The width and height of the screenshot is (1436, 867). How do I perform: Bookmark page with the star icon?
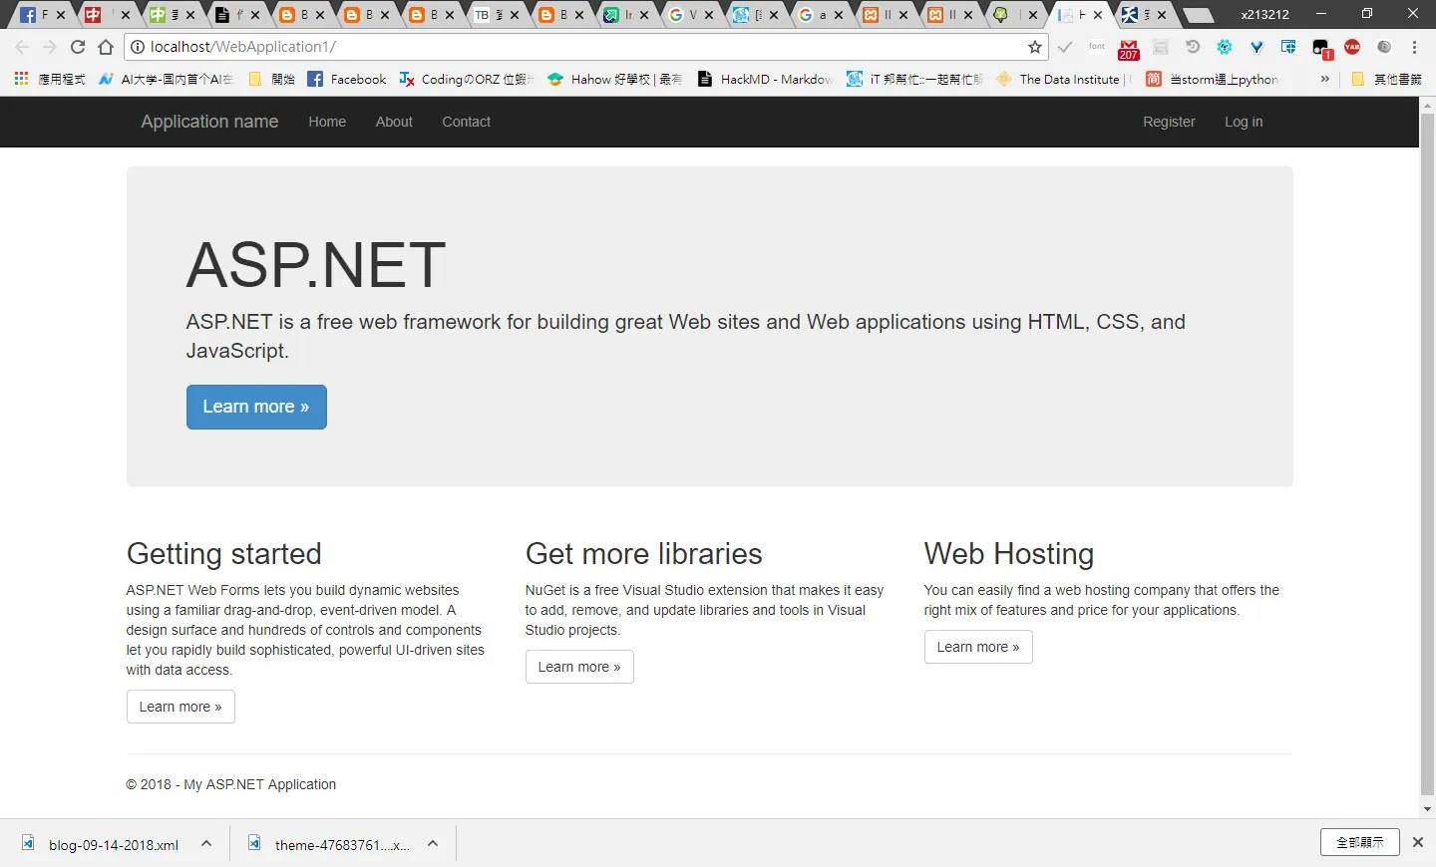(1035, 47)
